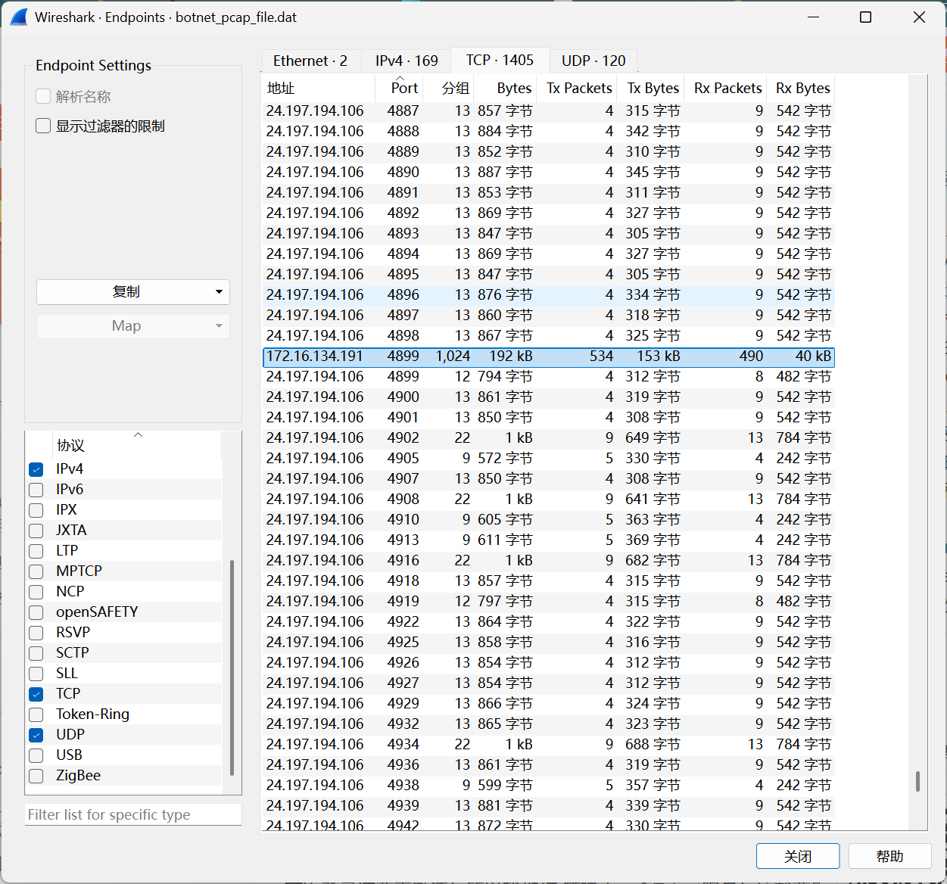
Task: Enable the USB protocol checkbox
Action: (x=36, y=755)
